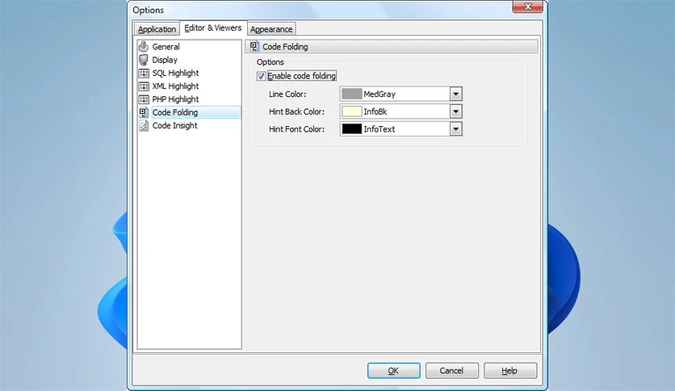Confirm settings with OK button
Image resolution: width=675 pixels, height=391 pixels.
(x=393, y=370)
